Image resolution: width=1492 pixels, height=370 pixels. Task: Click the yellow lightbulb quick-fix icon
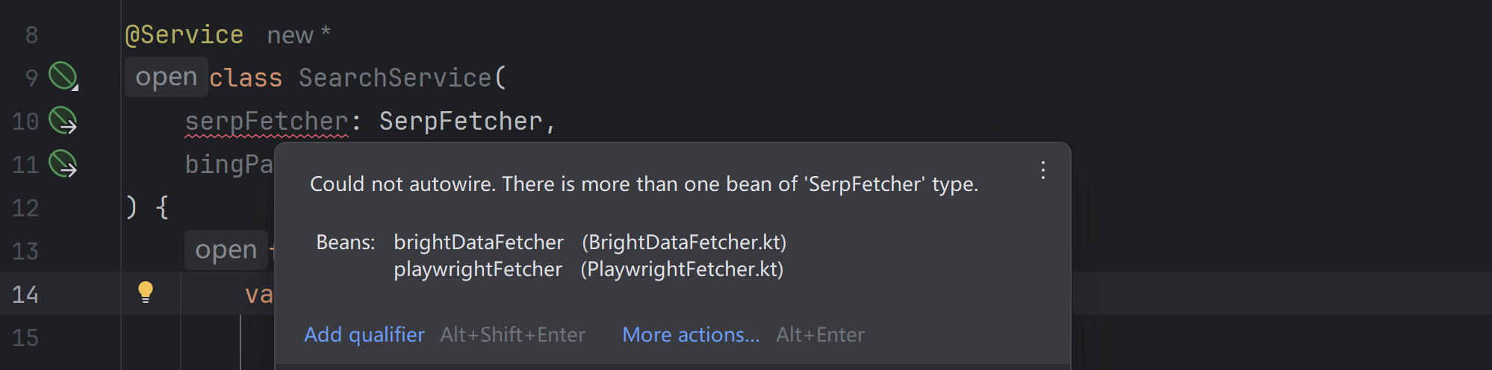(146, 292)
